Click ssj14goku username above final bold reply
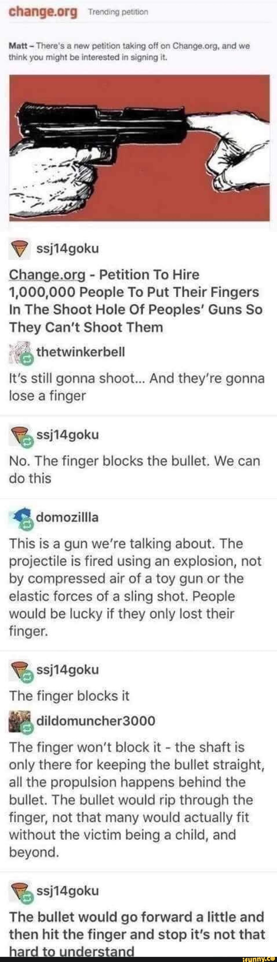 click(x=67, y=891)
